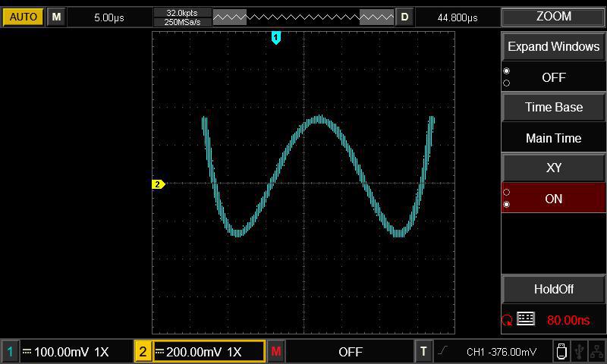
Task: Select the lower radio button beside OFF
Action: point(506,83)
